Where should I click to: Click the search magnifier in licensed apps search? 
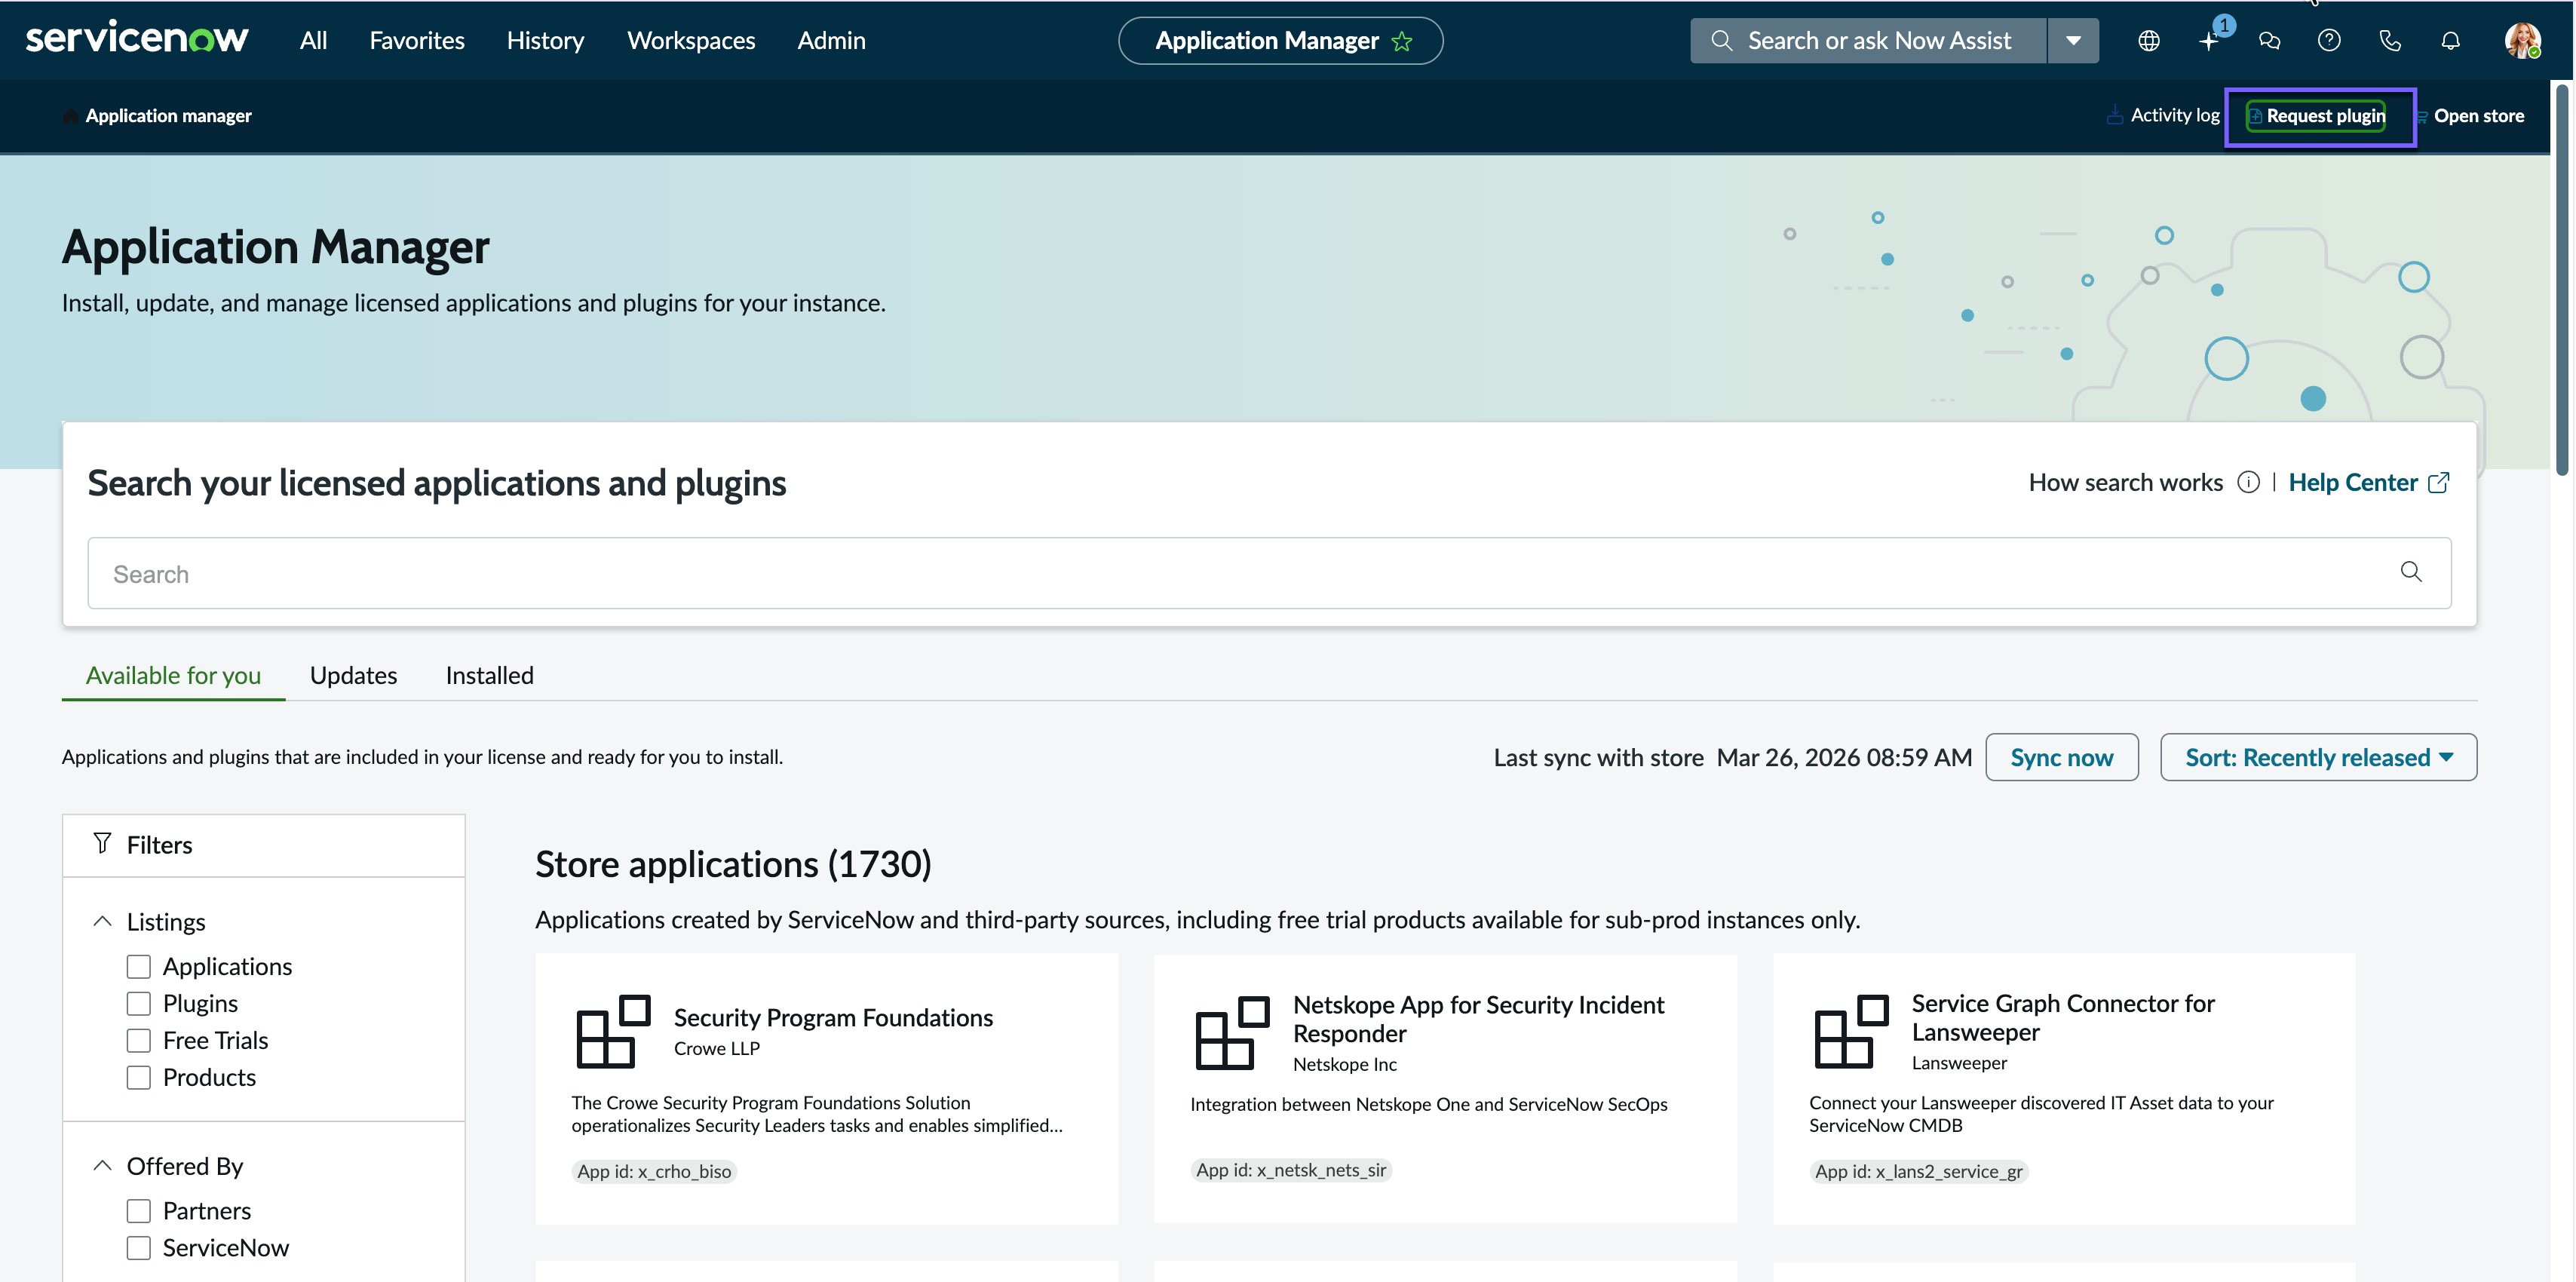point(2411,571)
